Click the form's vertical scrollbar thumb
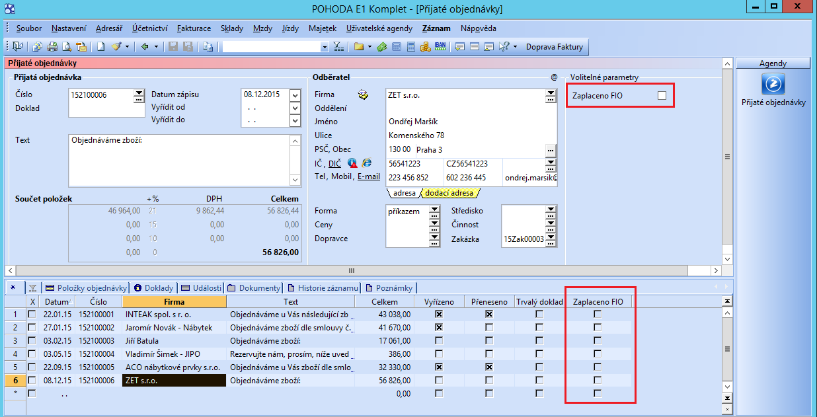The height and width of the screenshot is (417, 817). pyautogui.click(x=727, y=157)
